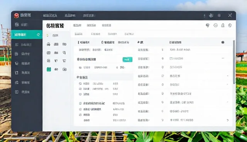Click the shield icon in the white header
The image size is (247, 142).
pyautogui.click(x=208, y=25)
